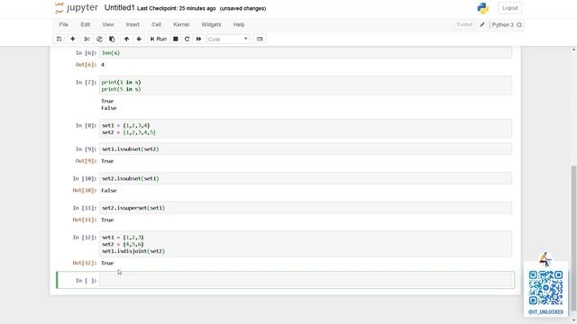577x324 pixels.
Task: Open the cell type Code dropdown
Action: tap(228, 39)
